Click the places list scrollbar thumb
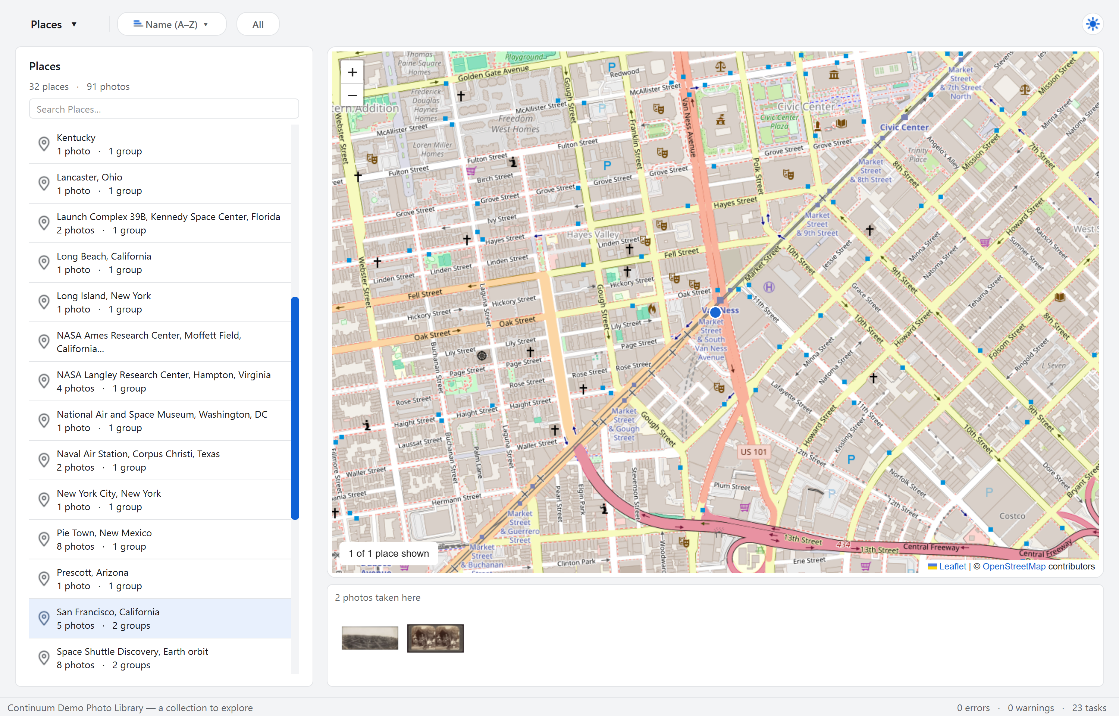The width and height of the screenshot is (1119, 716). click(295, 408)
